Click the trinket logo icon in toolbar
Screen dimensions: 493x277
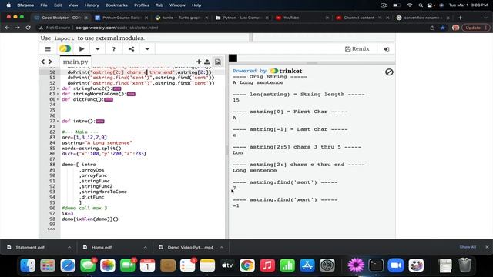65,48
